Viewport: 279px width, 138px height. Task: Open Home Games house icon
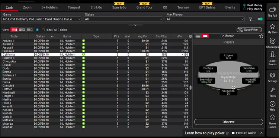click(272, 118)
